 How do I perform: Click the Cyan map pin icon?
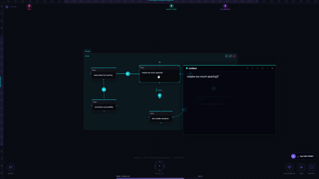[160, 96]
